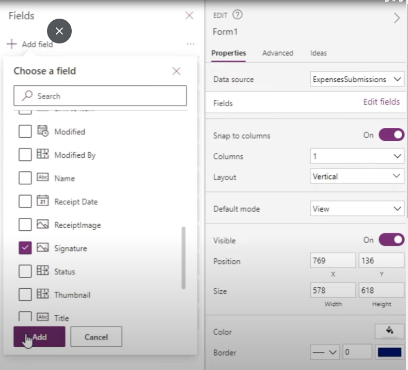The image size is (408, 370).
Task: Click the plus icon for Add field
Action: 12,44
